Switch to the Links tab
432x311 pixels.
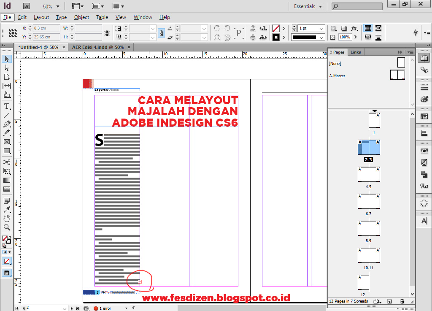tap(356, 52)
